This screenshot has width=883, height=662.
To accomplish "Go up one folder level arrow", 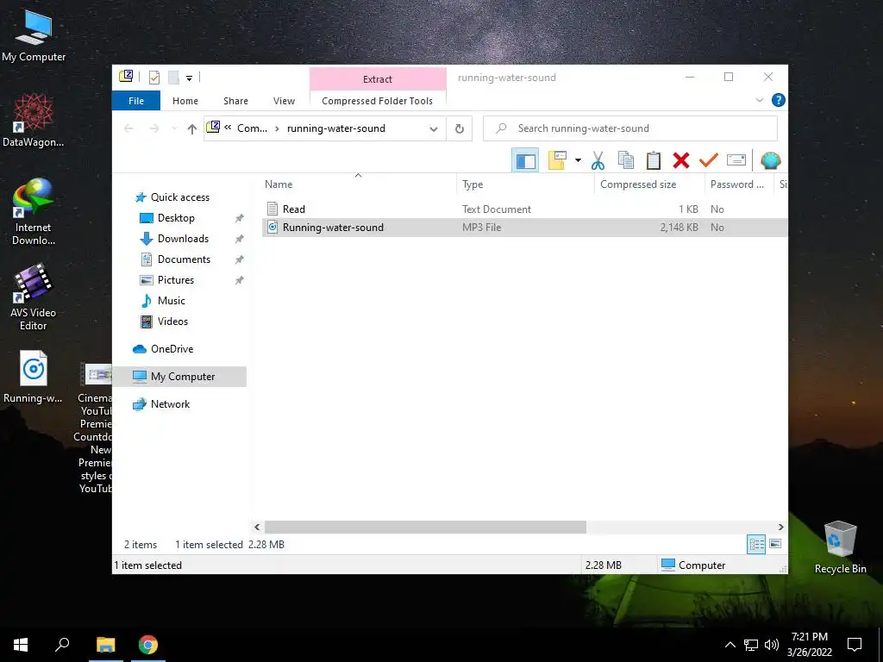I will [x=192, y=129].
